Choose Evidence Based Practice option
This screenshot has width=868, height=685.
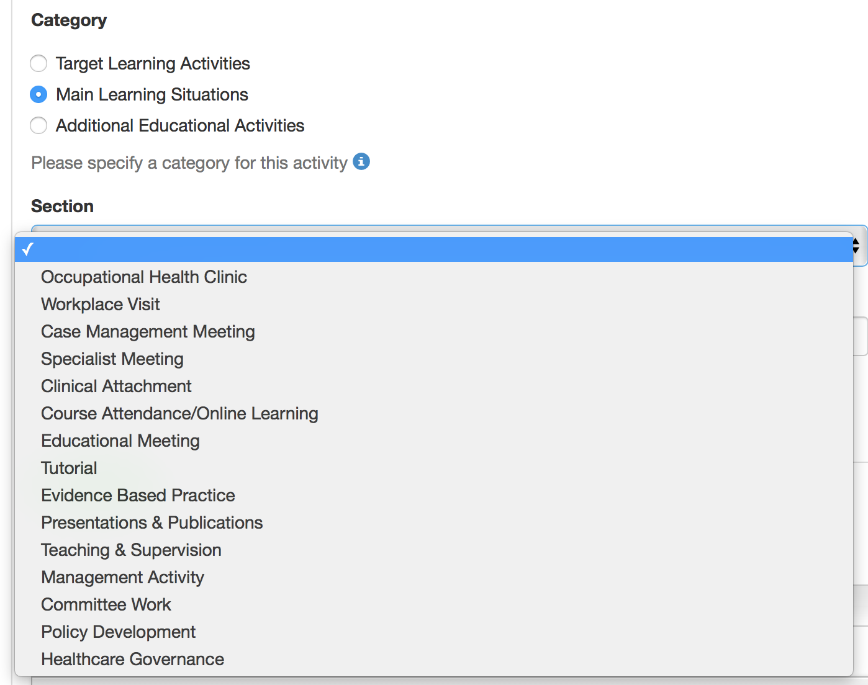pyautogui.click(x=434, y=495)
